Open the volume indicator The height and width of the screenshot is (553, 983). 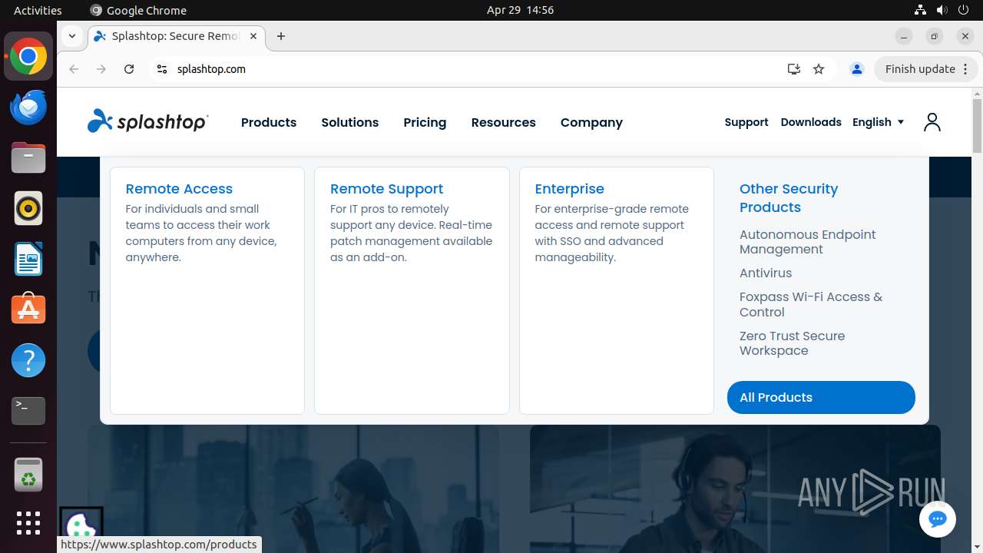coord(942,10)
